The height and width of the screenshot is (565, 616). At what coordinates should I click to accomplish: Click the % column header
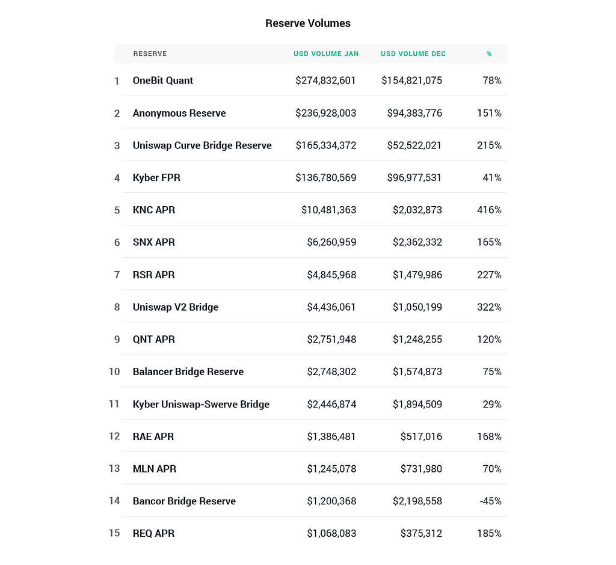[x=489, y=53]
